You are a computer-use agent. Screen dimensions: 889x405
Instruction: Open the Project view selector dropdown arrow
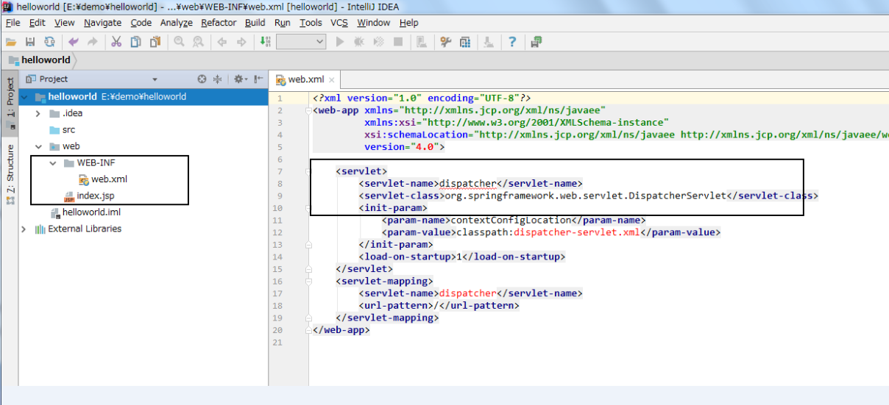[x=155, y=79]
